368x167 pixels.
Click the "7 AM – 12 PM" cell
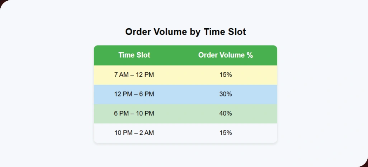[x=134, y=75]
